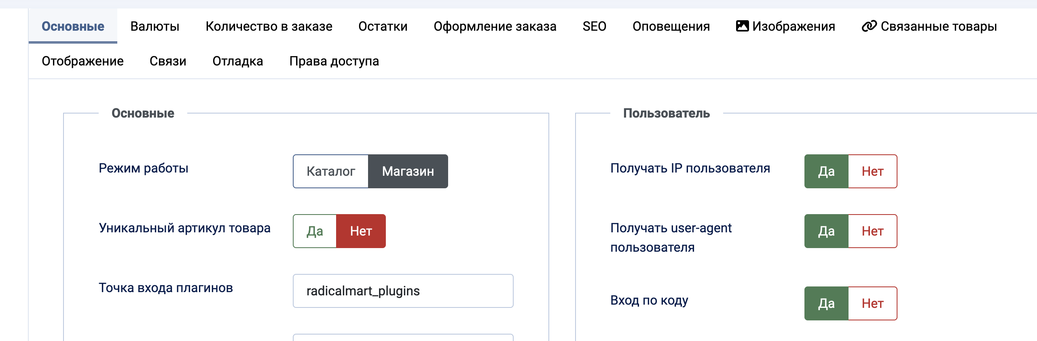Open Права доступа tab
The width and height of the screenshot is (1037, 341).
tap(334, 61)
